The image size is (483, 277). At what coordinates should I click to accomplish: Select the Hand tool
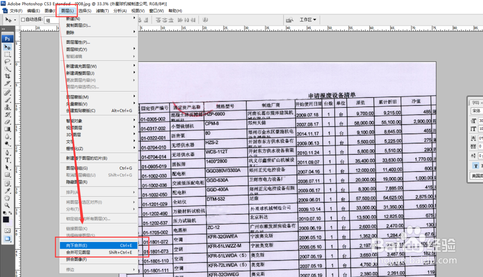pos(7,198)
